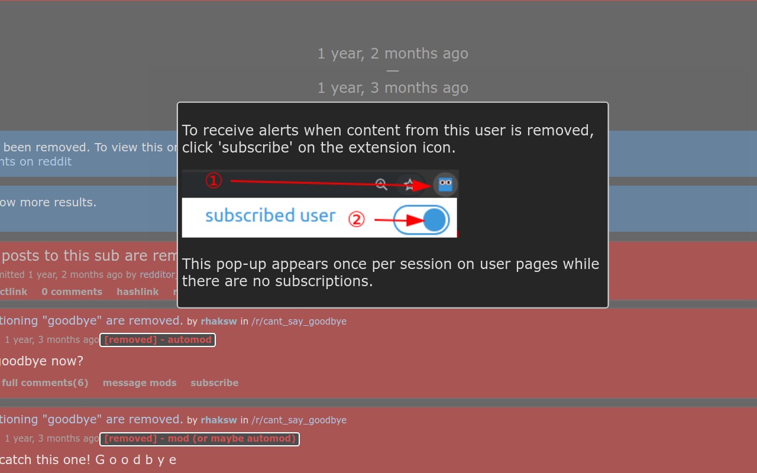Screen dimensions: 757x473
Task: Open the '[removed] - automod' label
Action: (x=157, y=340)
